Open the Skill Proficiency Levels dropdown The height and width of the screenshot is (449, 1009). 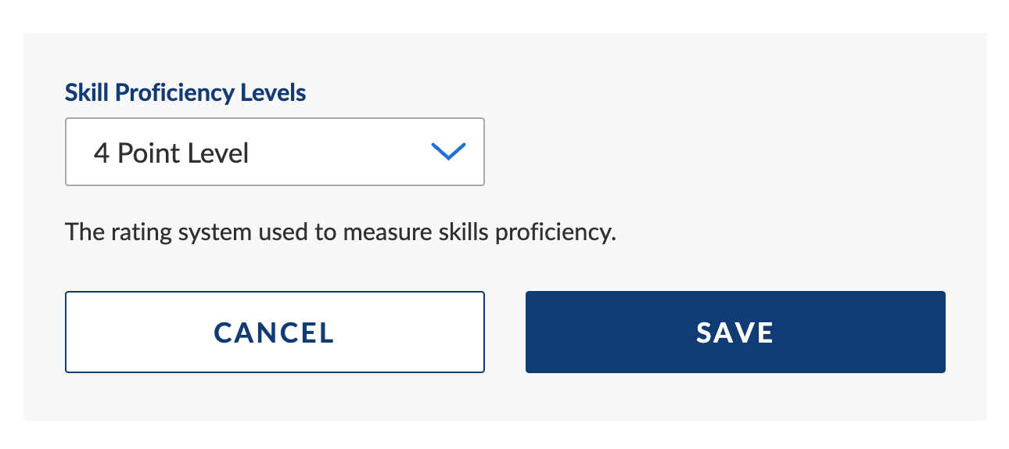pyautogui.click(x=275, y=152)
